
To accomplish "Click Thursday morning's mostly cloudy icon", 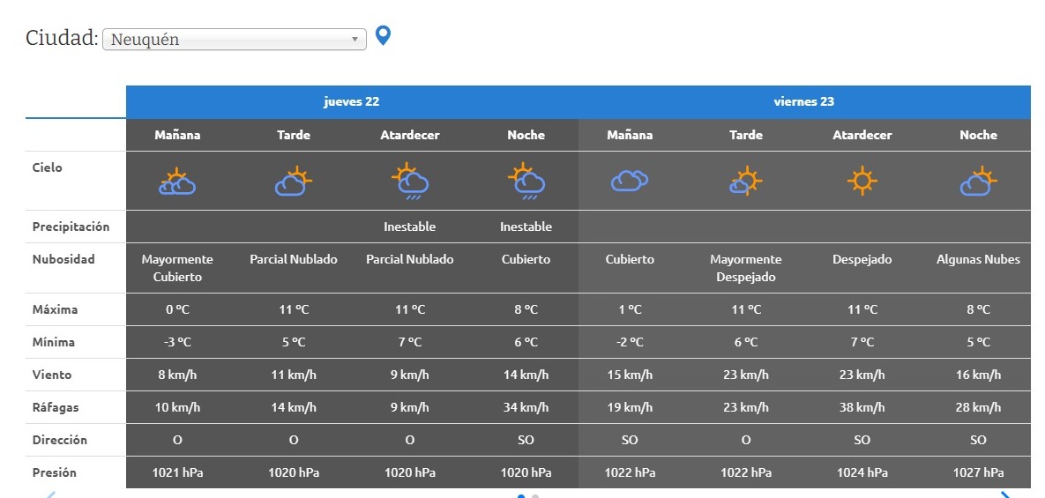I will click(177, 182).
